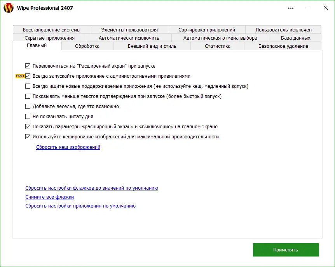Select the Внешний вид и стиль tab
This screenshot has width=335, height=267.
(x=152, y=45)
